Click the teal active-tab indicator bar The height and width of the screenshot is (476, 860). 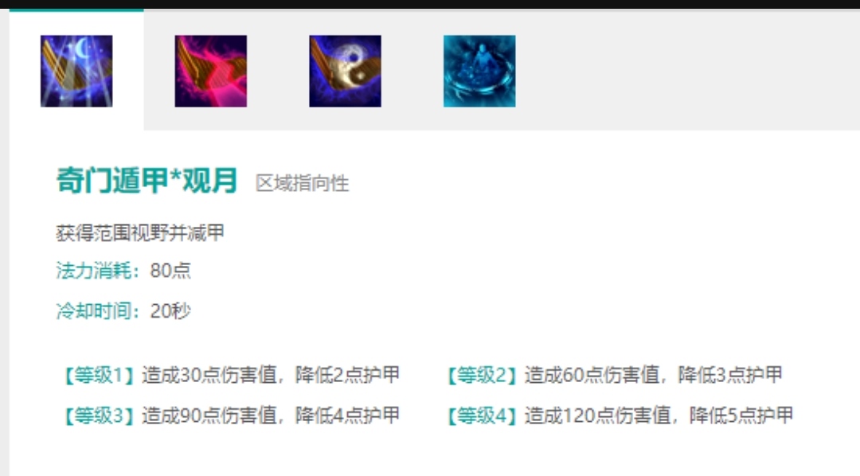(x=76, y=10)
